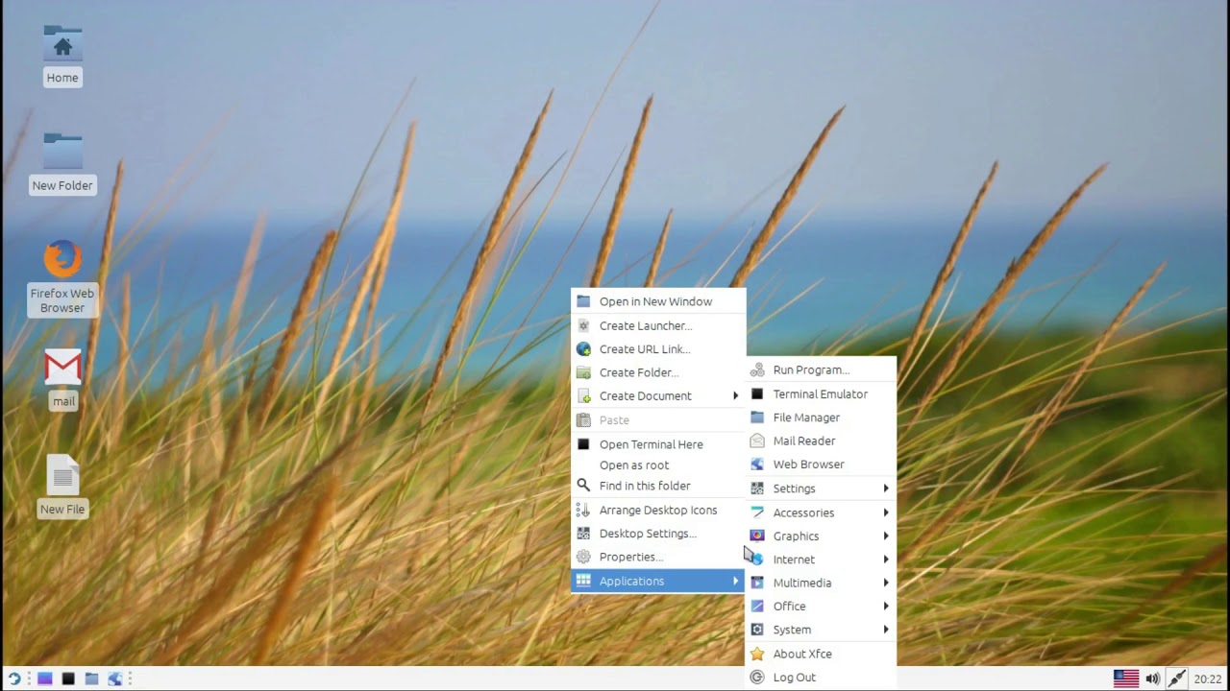Screen dimensions: 1230x691
Task: Select Open as root
Action: pos(658,465)
